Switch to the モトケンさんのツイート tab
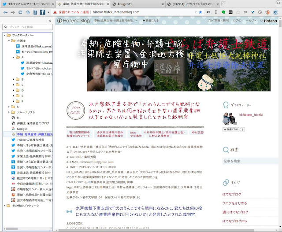The width and height of the screenshot is (282, 232). click(x=28, y=4)
